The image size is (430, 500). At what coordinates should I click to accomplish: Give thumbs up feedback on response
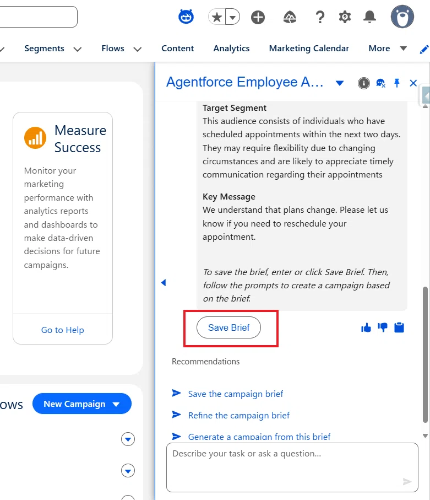coord(366,327)
